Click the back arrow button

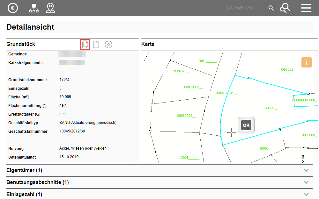[x=13, y=8]
